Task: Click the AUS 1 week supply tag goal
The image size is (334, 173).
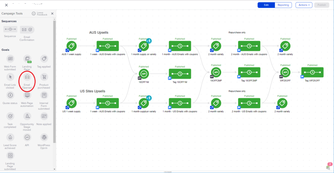Action: point(71,46)
